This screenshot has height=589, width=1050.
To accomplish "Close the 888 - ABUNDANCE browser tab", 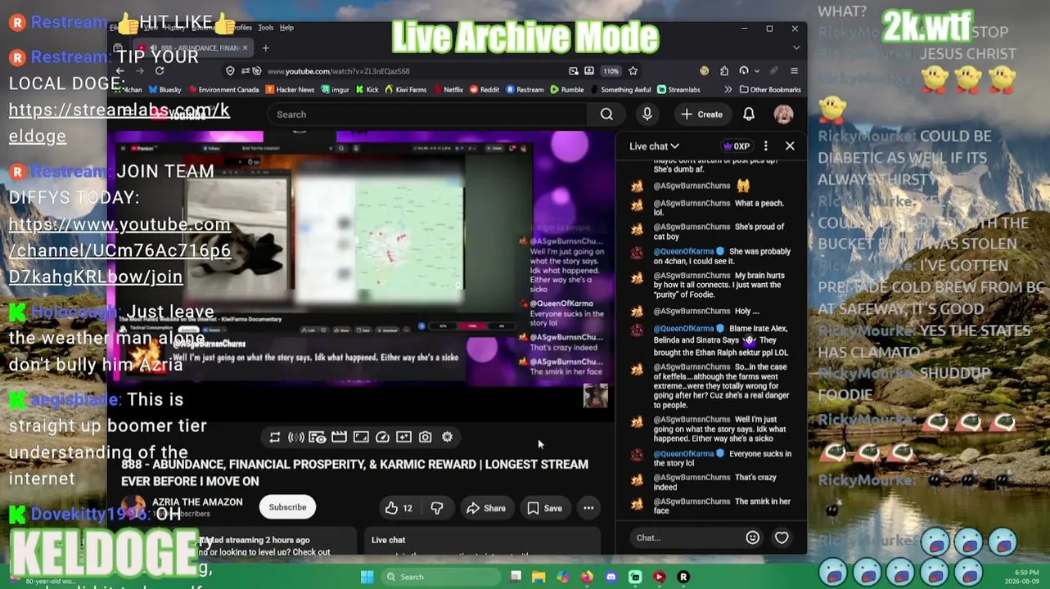I will click(245, 48).
